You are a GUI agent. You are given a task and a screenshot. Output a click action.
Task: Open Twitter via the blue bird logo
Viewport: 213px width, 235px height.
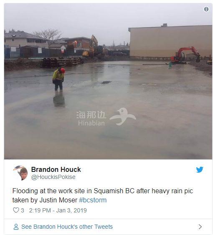200,169
